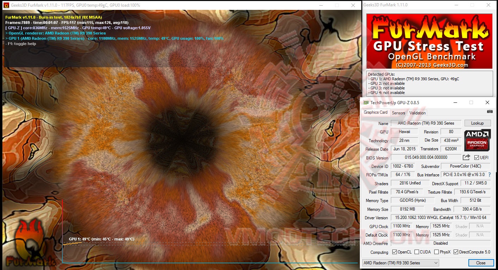Click the Bus Width value 512 Bit
498x270 pixels.
pos(475,201)
